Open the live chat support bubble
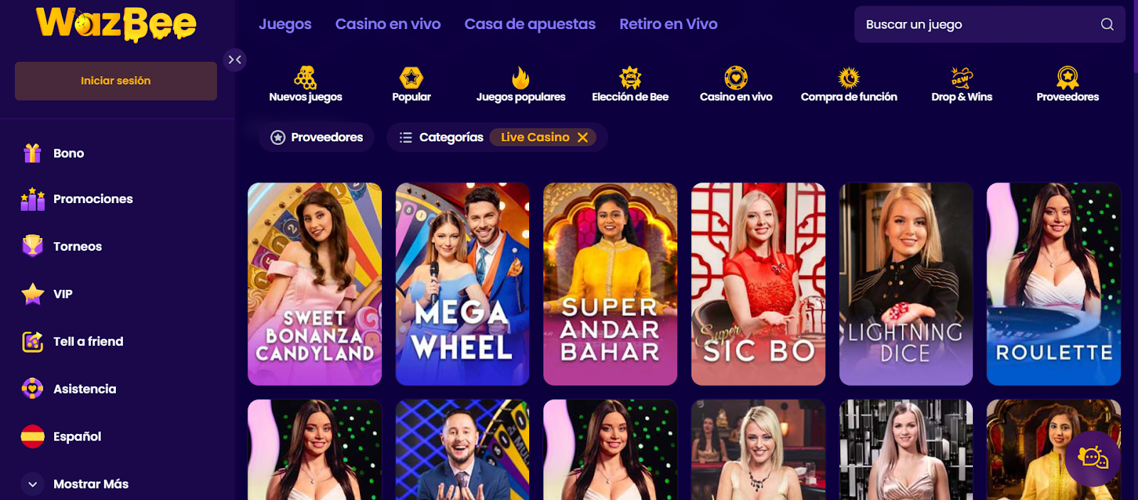 click(1093, 458)
